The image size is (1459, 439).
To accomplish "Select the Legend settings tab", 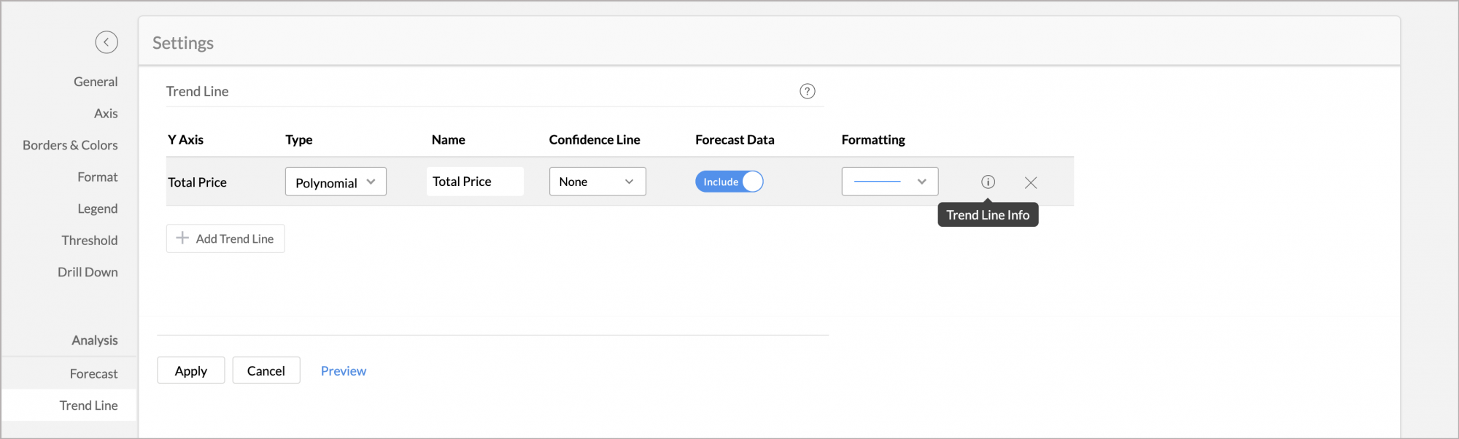I will point(98,209).
